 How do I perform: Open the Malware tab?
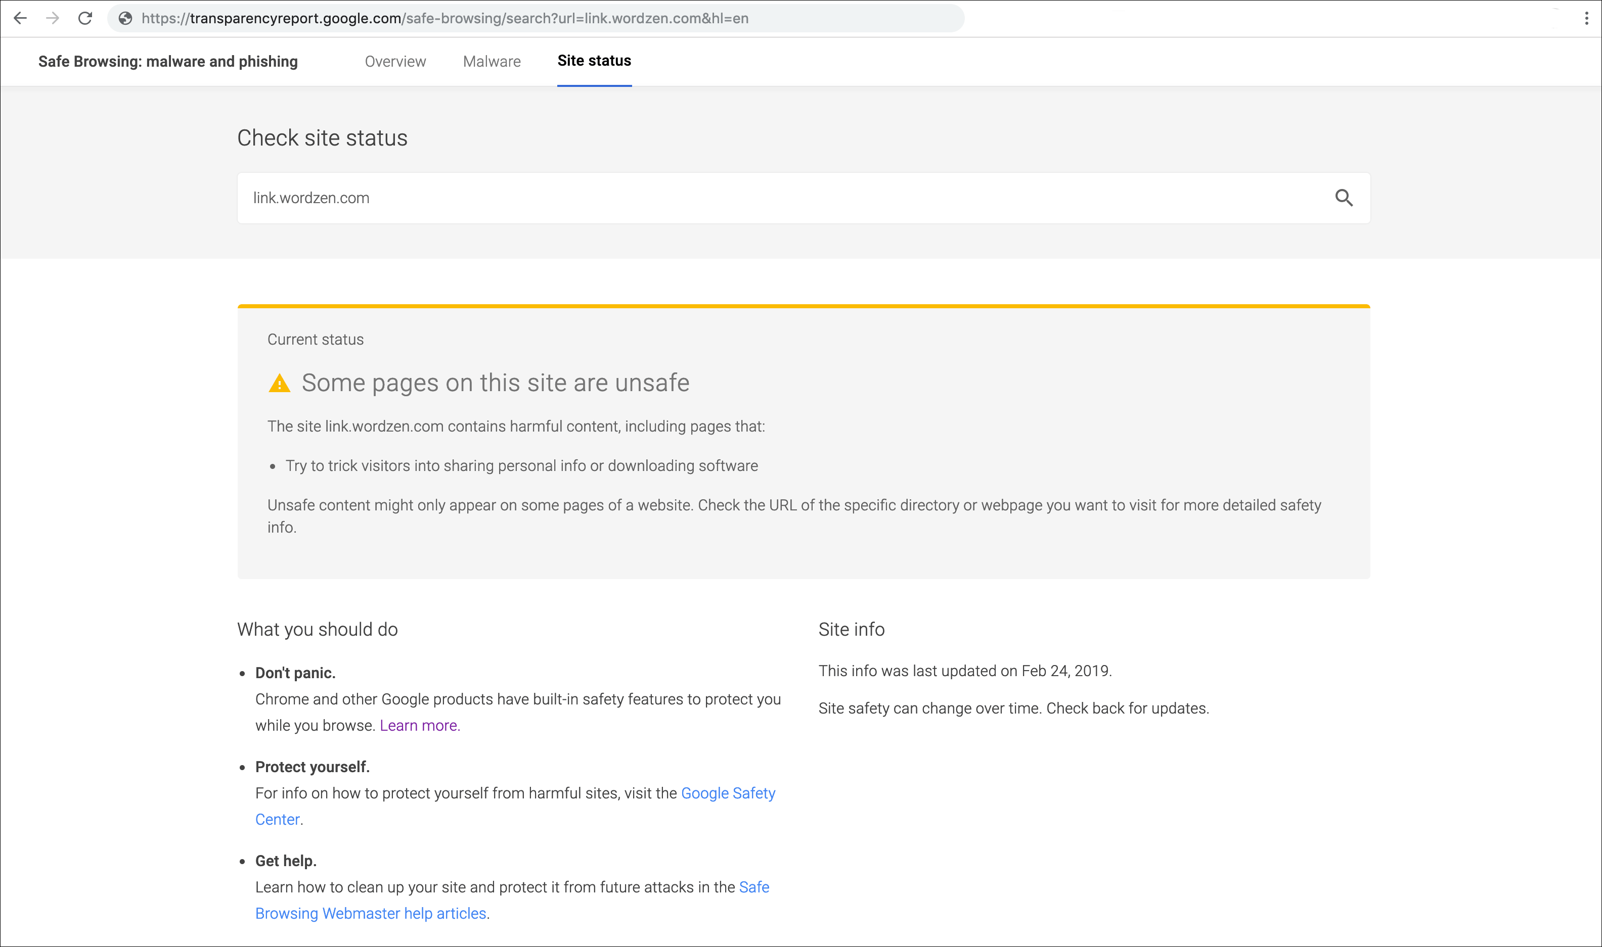coord(492,61)
